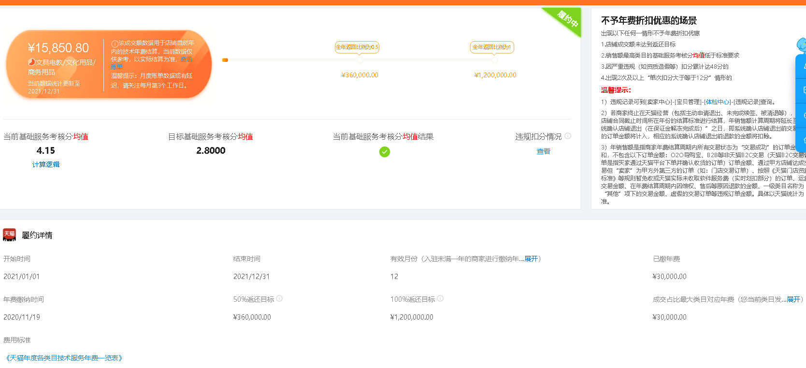Click the 目标基础服务考核分均值 label
Viewport: 806px width, 368px height.
[211, 137]
